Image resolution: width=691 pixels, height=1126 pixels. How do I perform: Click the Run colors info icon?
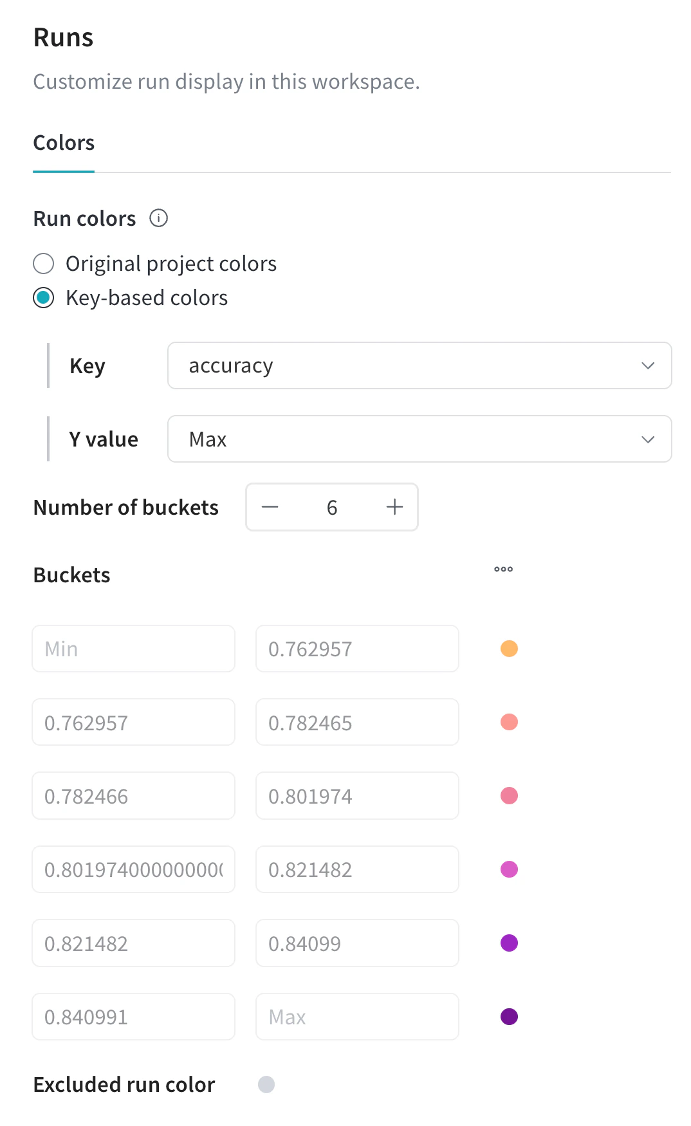[158, 218]
